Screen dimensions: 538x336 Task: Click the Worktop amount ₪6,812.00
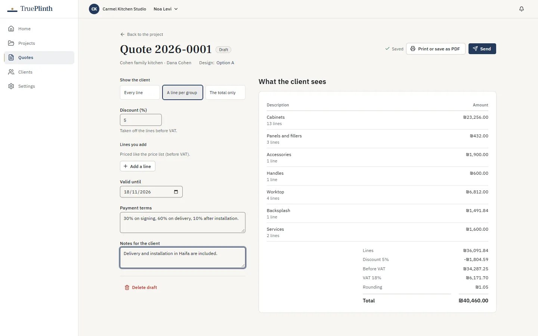pyautogui.click(x=477, y=192)
